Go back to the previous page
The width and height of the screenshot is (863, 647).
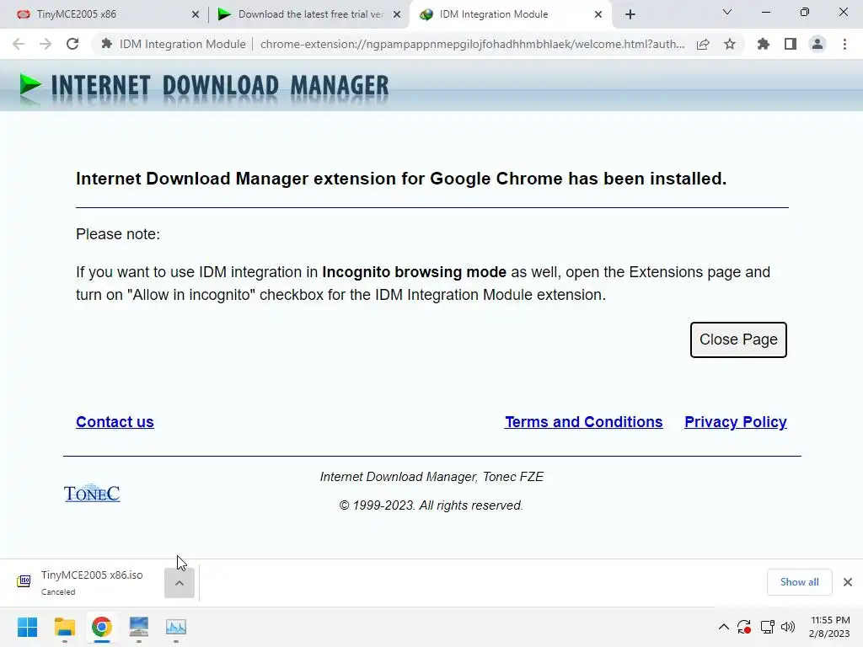pos(19,44)
